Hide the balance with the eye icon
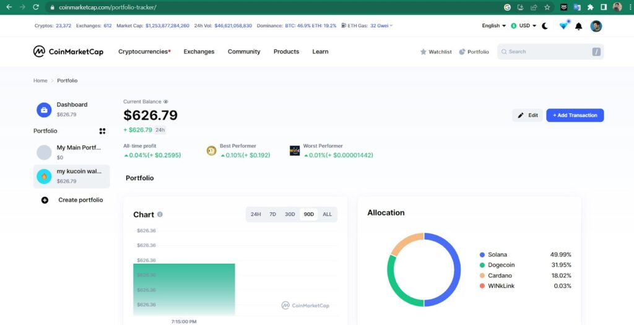The width and height of the screenshot is (634, 325). [166, 102]
